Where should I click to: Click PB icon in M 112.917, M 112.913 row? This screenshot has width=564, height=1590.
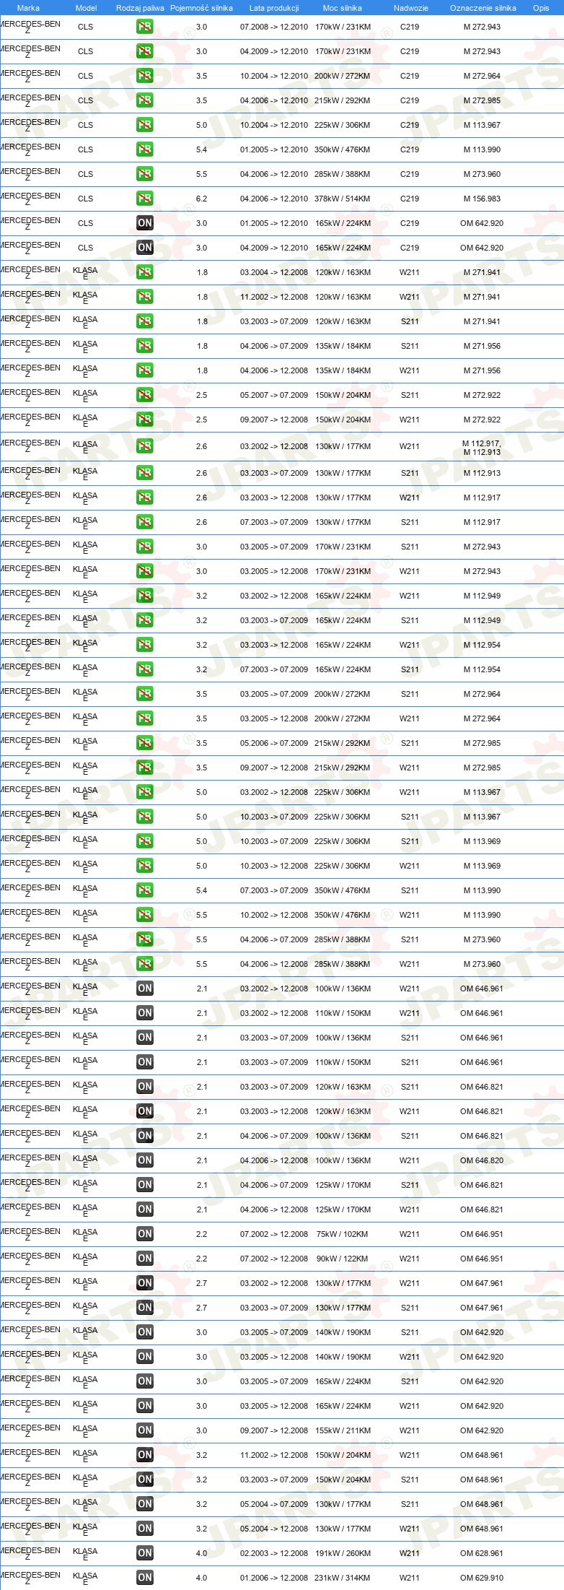pyautogui.click(x=145, y=446)
